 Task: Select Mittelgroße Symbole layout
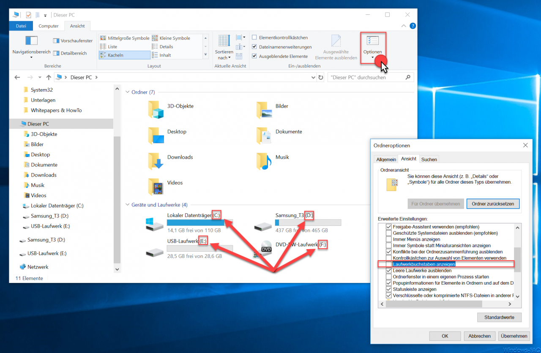coord(125,38)
